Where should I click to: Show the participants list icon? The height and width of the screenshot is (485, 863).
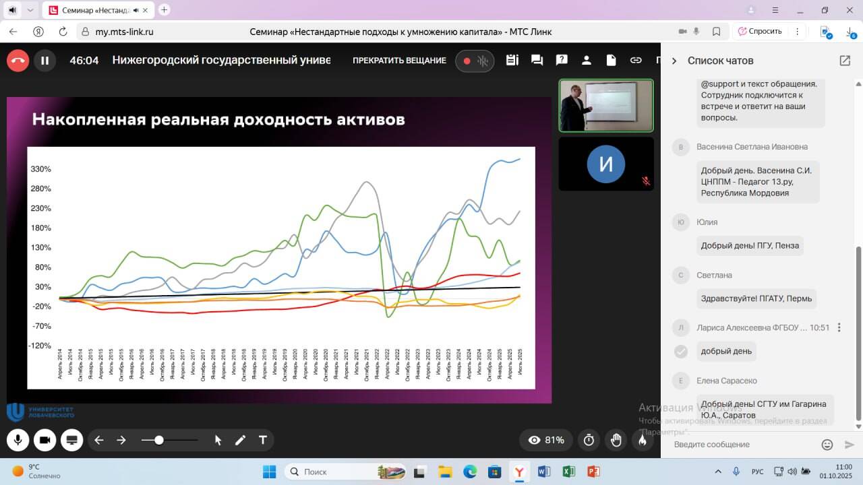point(586,61)
